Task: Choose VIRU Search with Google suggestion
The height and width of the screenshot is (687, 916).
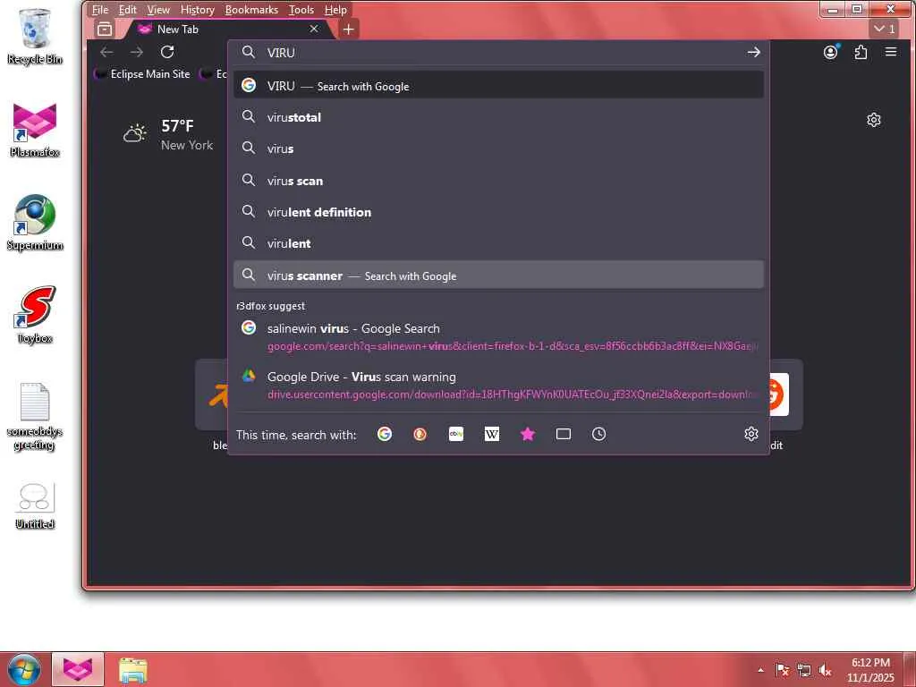Action: [498, 86]
